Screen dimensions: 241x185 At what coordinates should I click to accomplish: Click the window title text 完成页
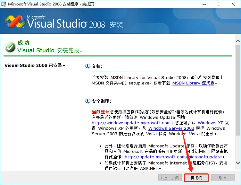(88, 4)
